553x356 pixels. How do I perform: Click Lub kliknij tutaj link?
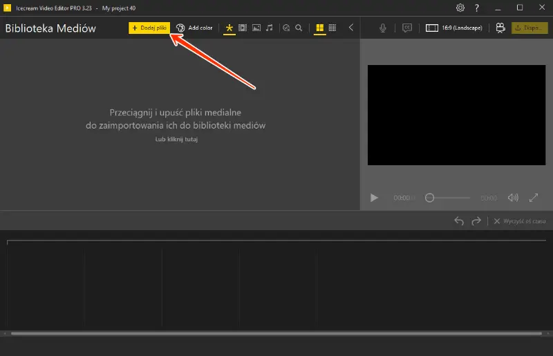coord(176,140)
